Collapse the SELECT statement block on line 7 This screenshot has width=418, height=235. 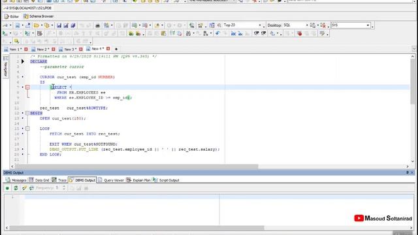(27, 87)
